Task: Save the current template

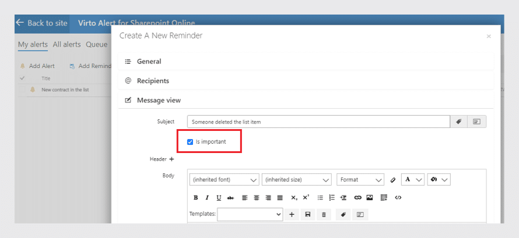Action: click(x=308, y=215)
